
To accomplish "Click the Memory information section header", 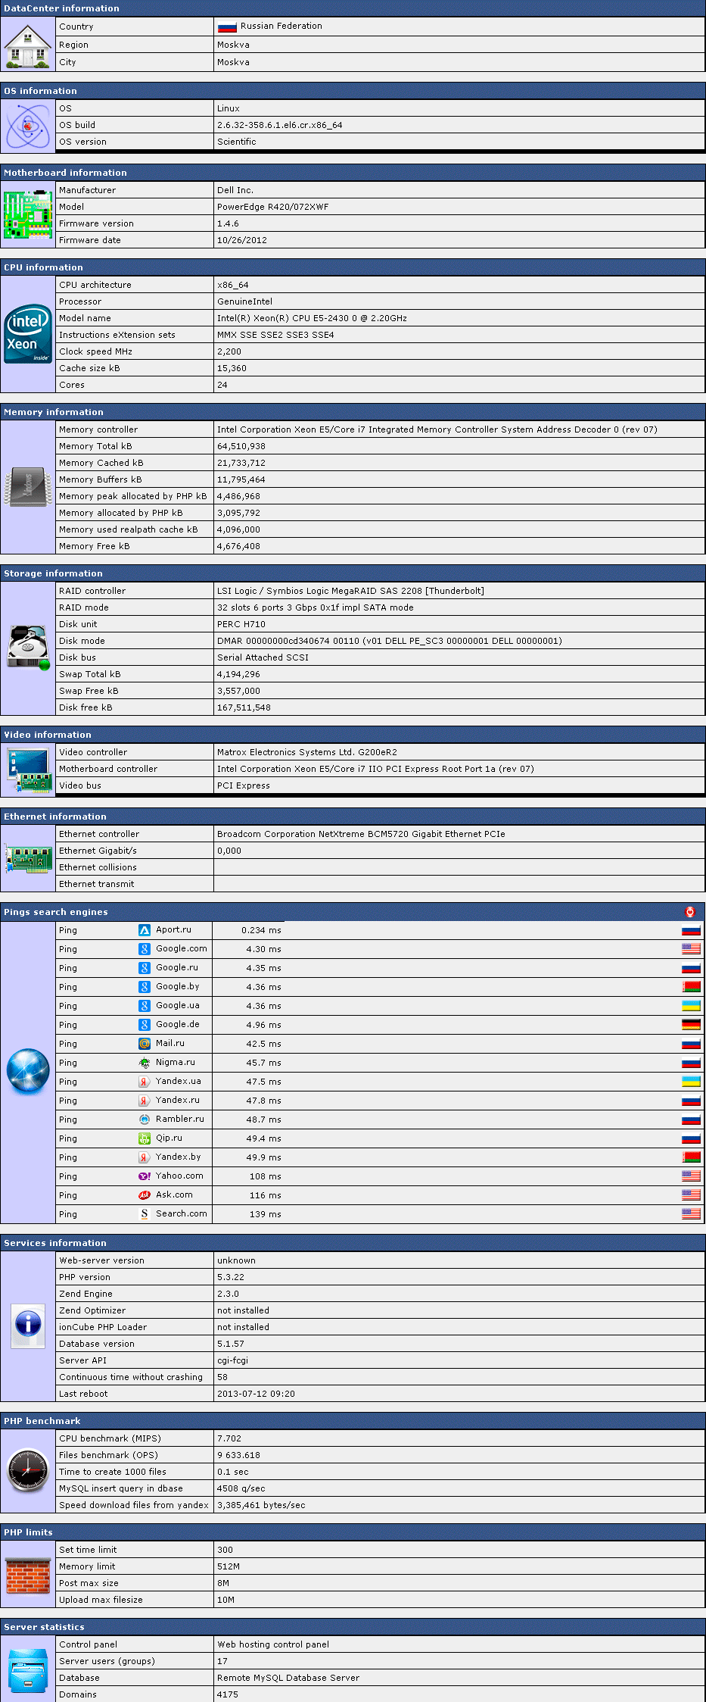I will (53, 412).
